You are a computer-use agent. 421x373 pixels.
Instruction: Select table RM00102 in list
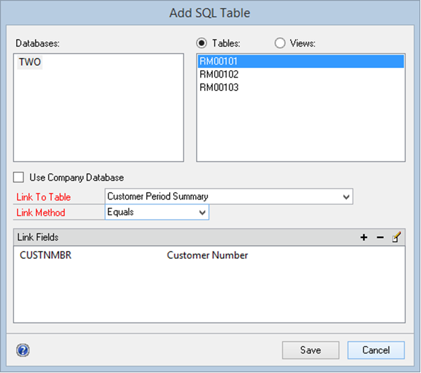click(300, 74)
